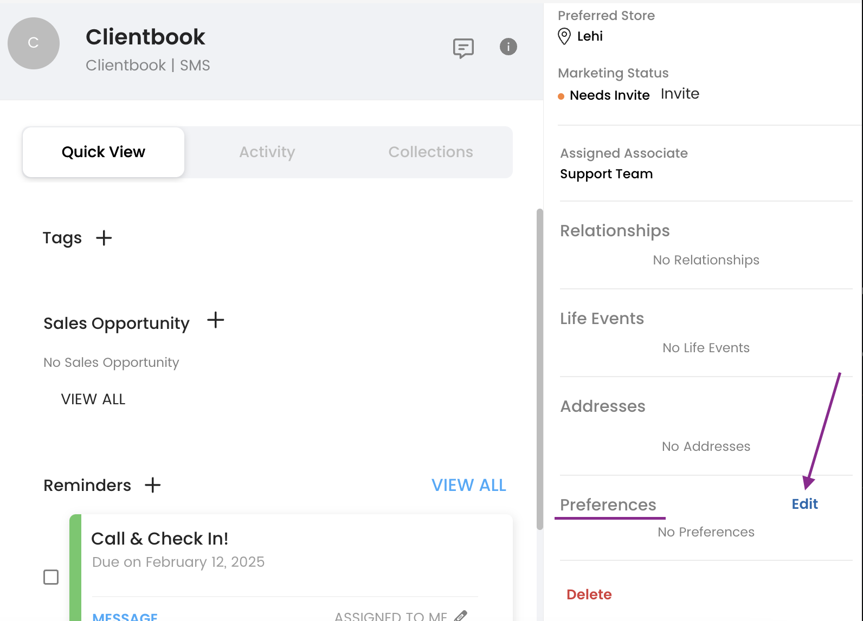
Task: Check the Call & Check In reminder checkbox
Action: 51,577
